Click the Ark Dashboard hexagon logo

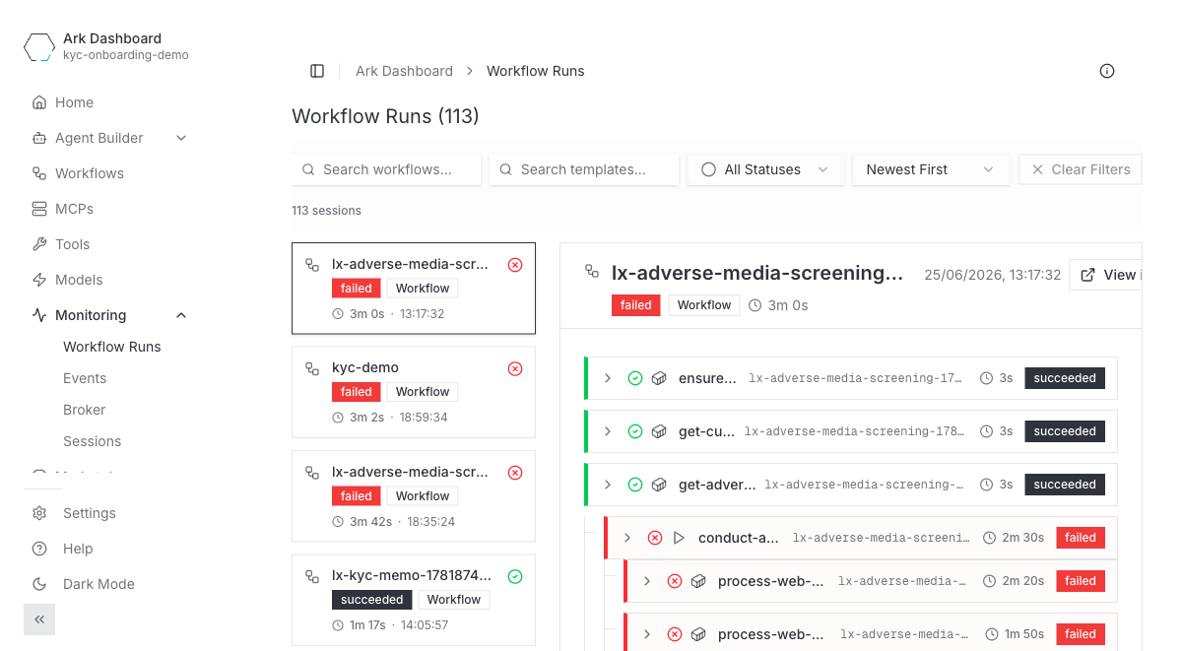pyautogui.click(x=39, y=47)
